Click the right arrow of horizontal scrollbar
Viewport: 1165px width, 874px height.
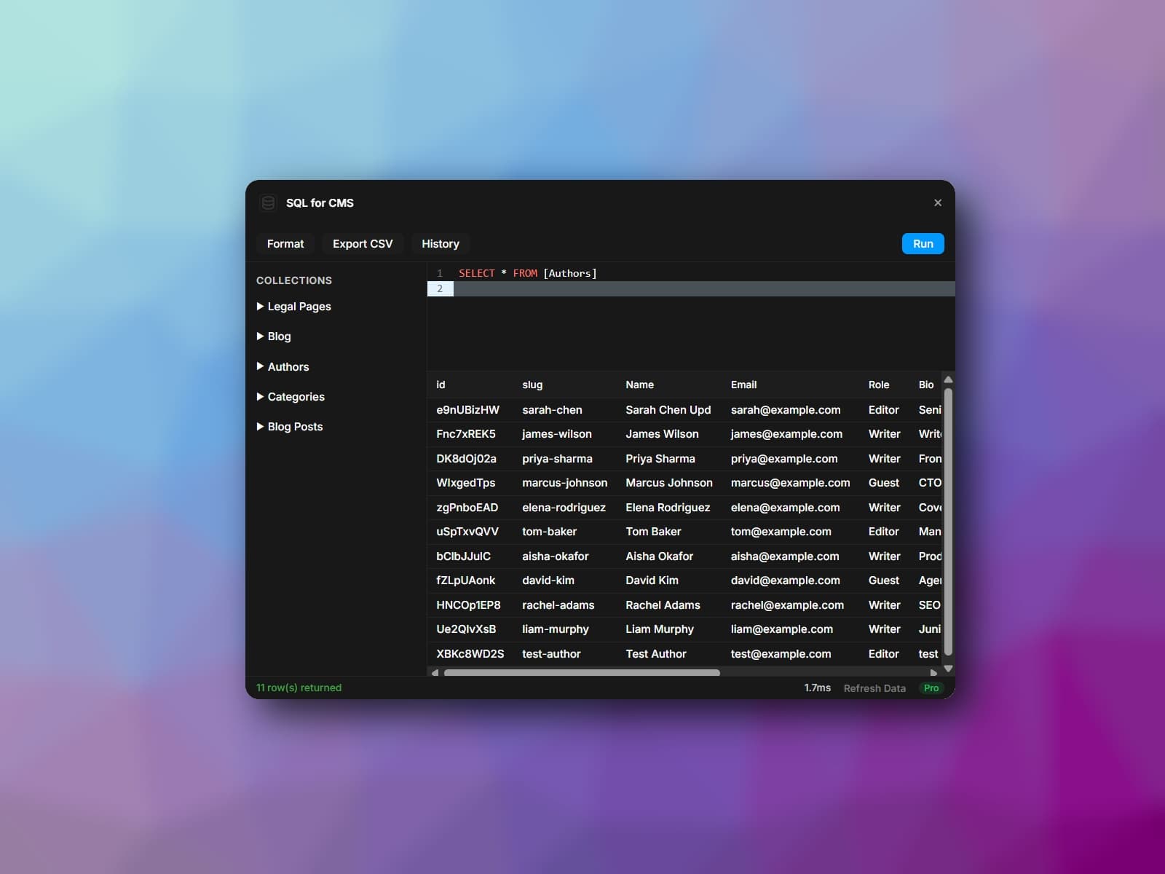coord(935,674)
